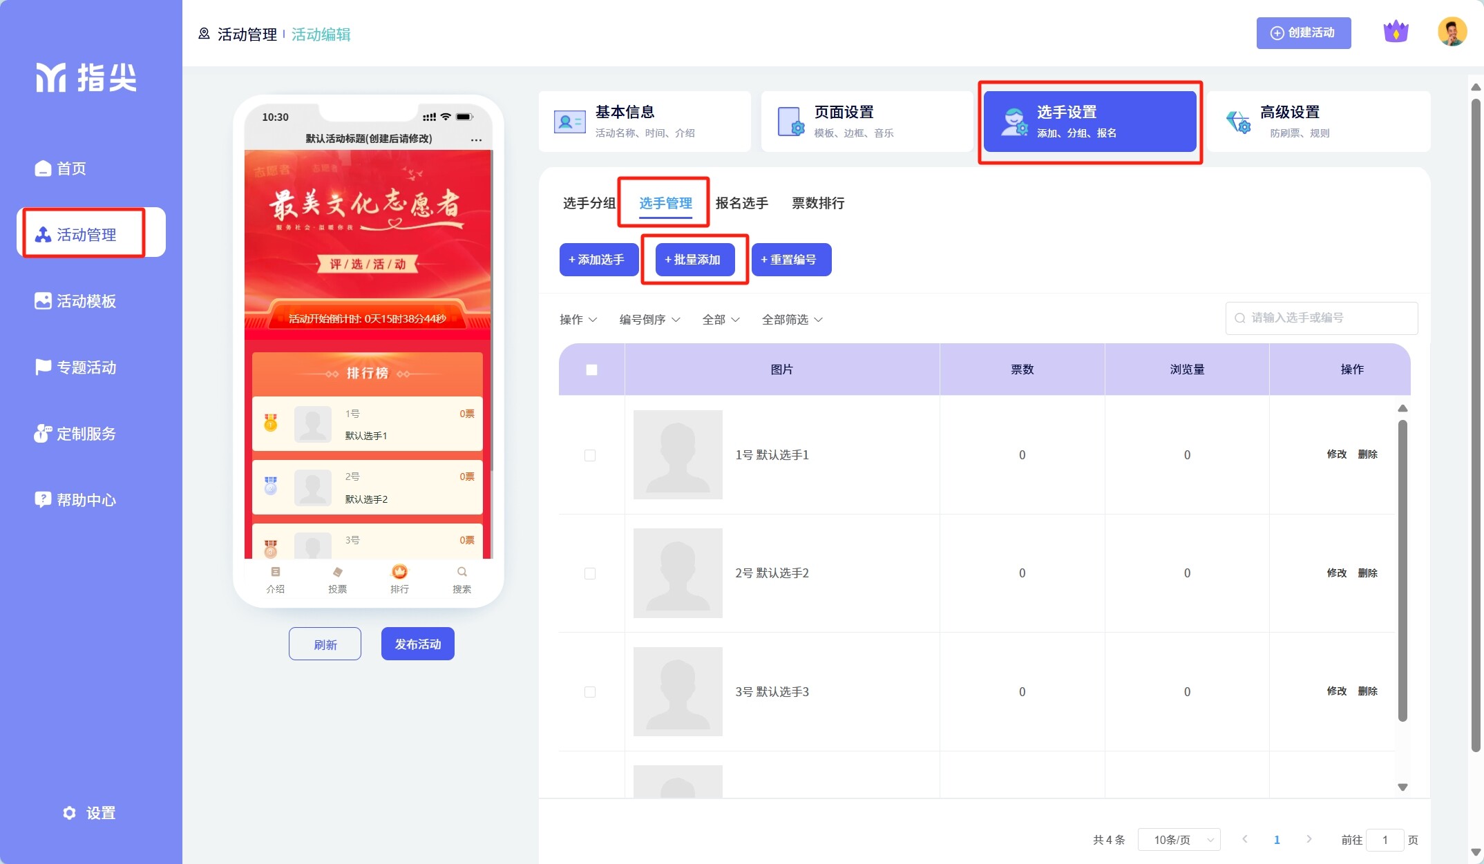The height and width of the screenshot is (864, 1484).
Task: Select page 1 in pagination
Action: tap(1277, 840)
